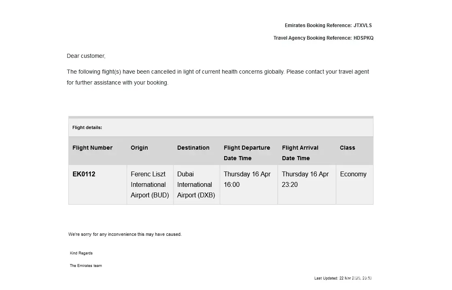Click the Dubai International Airport cell

click(196, 184)
